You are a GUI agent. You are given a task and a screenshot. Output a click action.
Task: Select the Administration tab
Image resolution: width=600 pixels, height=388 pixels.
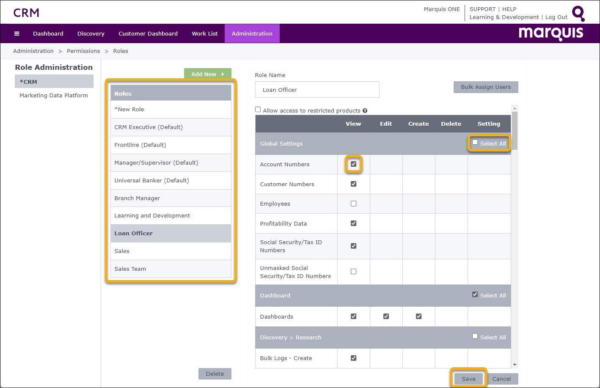[x=252, y=33]
